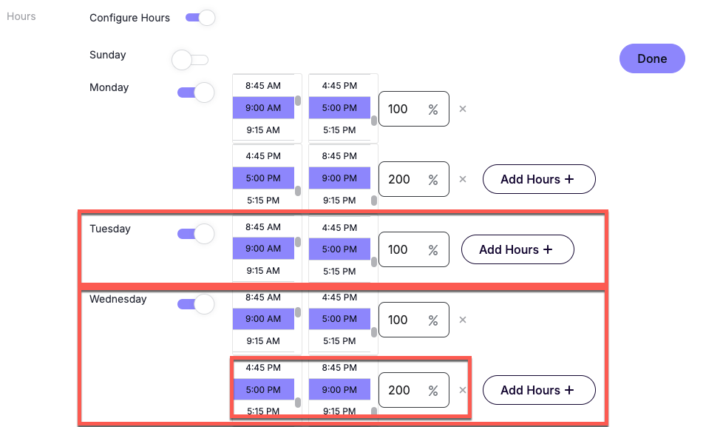723x427 pixels.
Task: Click highlighted 9:00 PM in Wednesday second end
Action: 339,389
